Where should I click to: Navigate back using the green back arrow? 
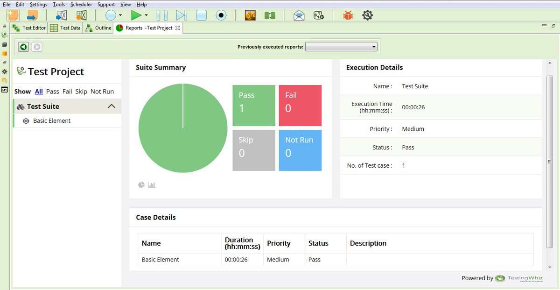[x=23, y=46]
